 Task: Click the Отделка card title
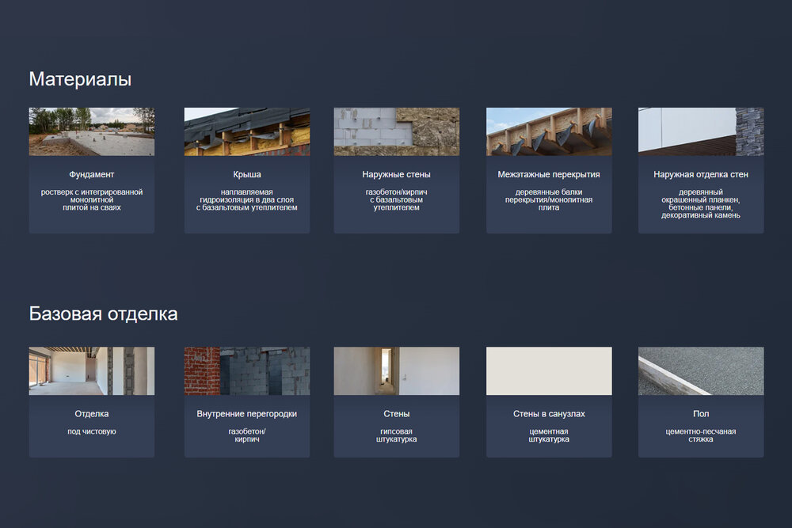tap(91, 413)
